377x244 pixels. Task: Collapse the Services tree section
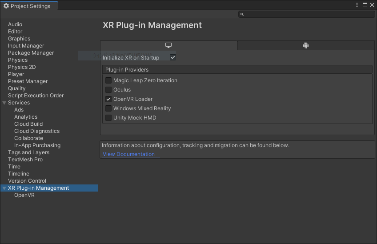(x=4, y=103)
